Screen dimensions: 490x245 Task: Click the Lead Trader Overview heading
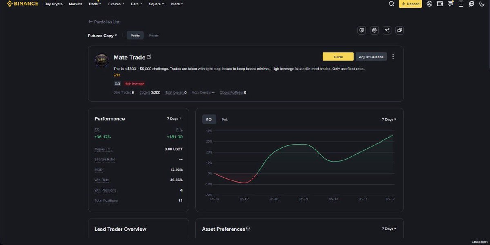coord(120,229)
